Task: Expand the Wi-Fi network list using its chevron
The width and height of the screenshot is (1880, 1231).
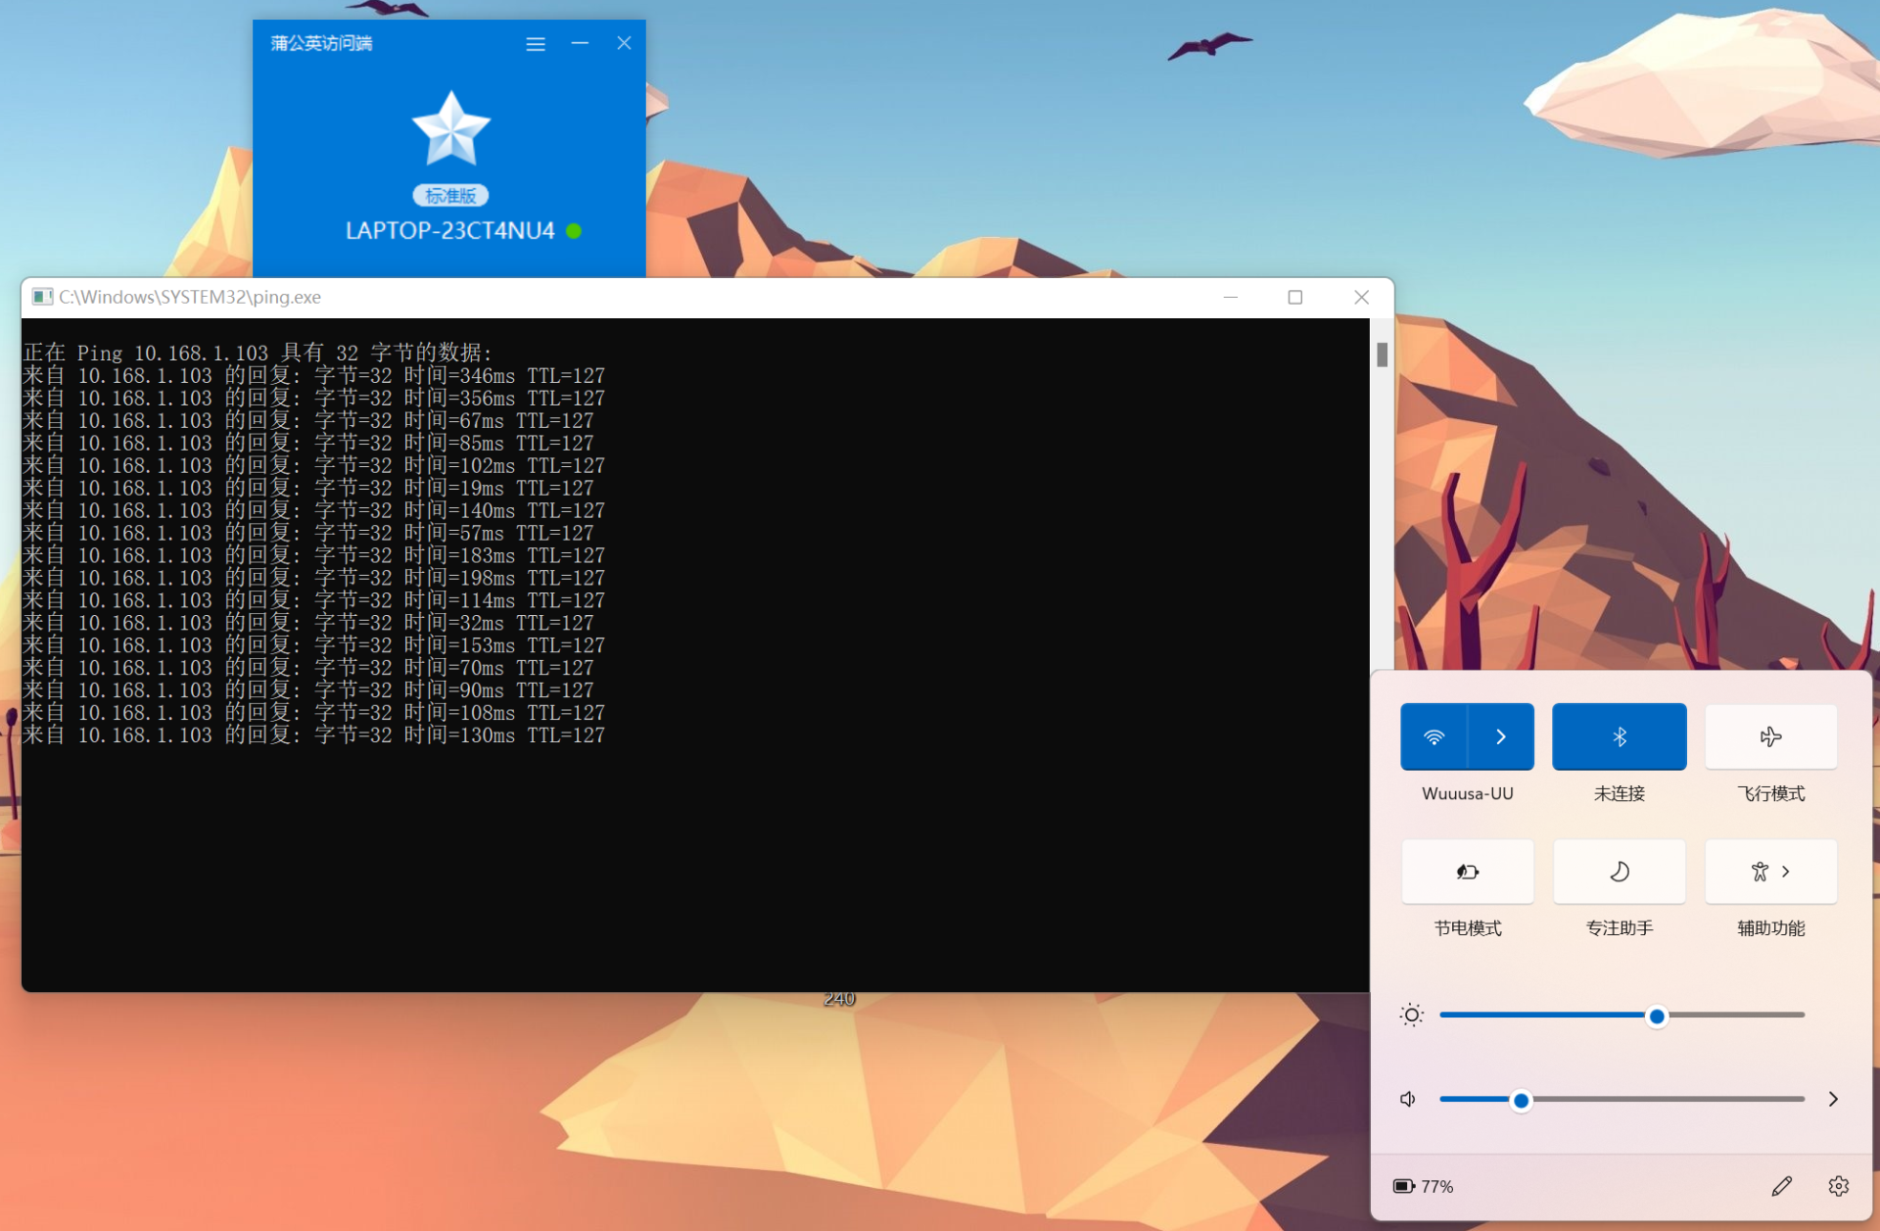Action: 1500,736
